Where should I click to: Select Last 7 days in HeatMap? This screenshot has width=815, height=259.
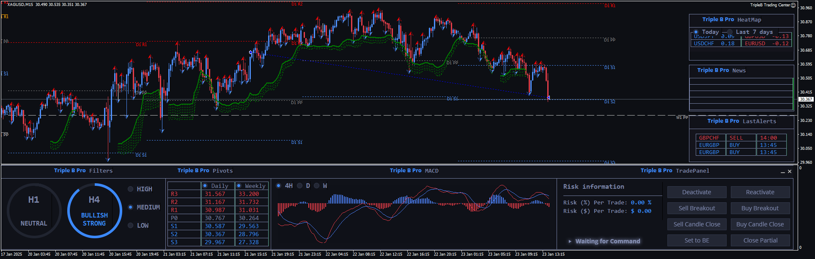coord(730,32)
